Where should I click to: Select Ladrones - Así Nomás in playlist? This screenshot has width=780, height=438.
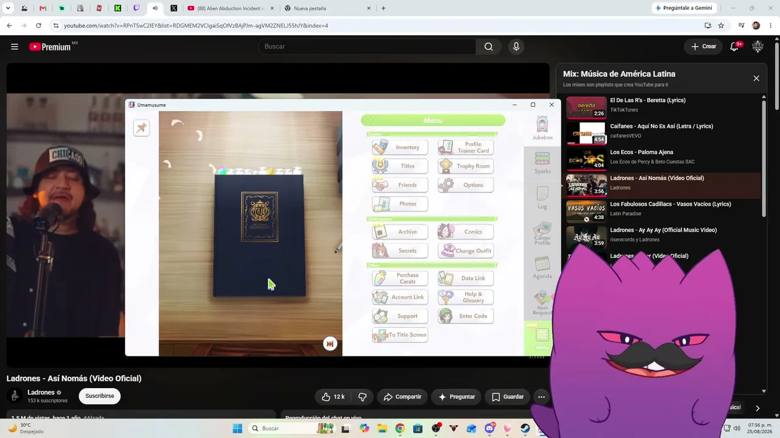[x=663, y=185]
